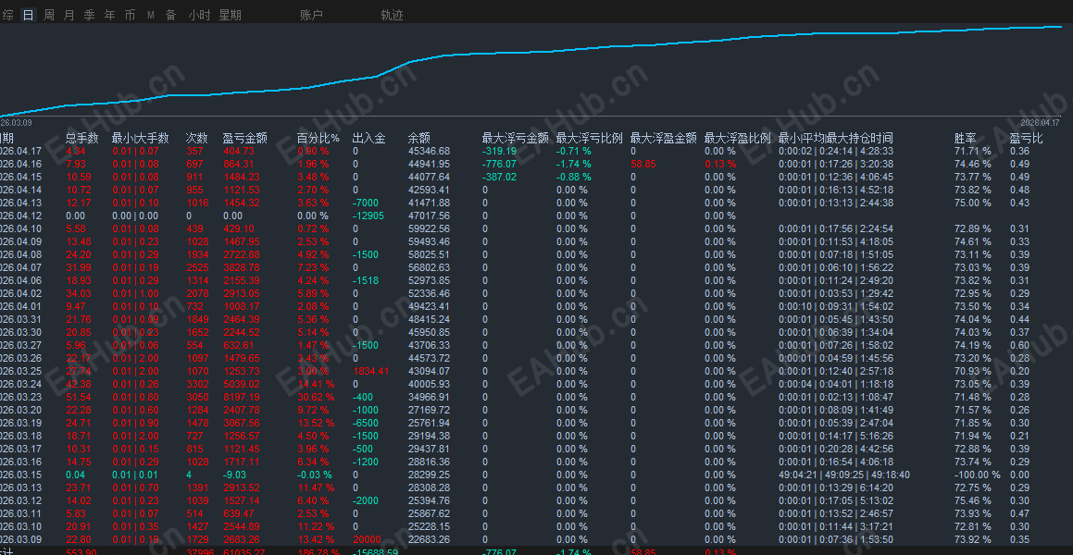
Task: Select floating loss value -319.19
Action: click(499, 151)
